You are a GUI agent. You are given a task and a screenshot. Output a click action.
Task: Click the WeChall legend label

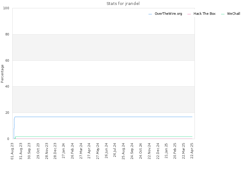[234, 14]
